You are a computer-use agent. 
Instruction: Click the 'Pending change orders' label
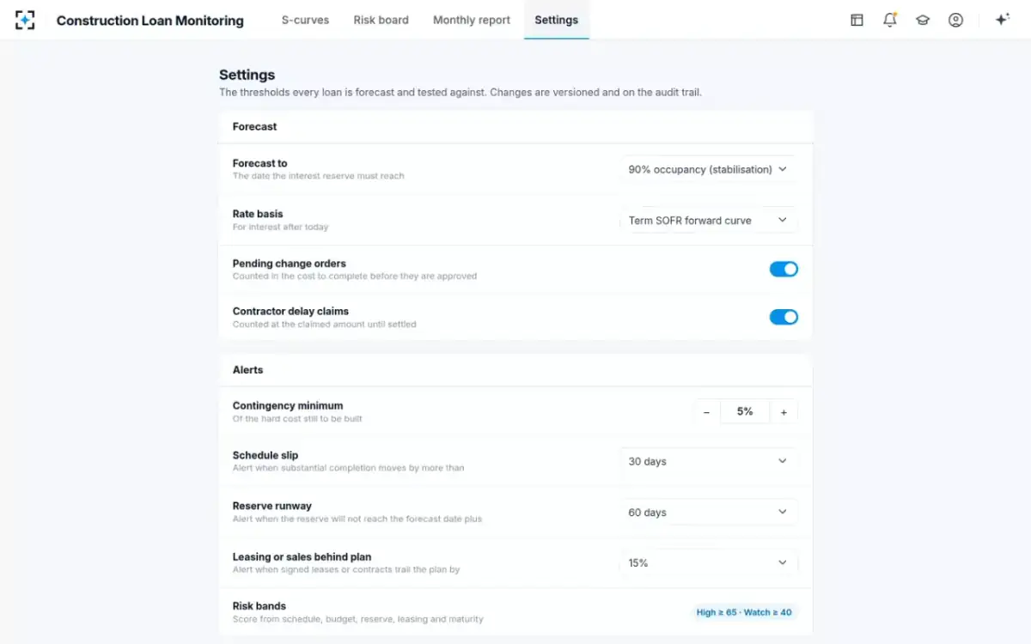click(x=289, y=264)
